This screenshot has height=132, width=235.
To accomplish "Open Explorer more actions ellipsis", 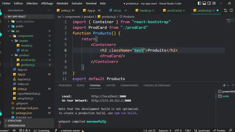I will coord(49,10).
